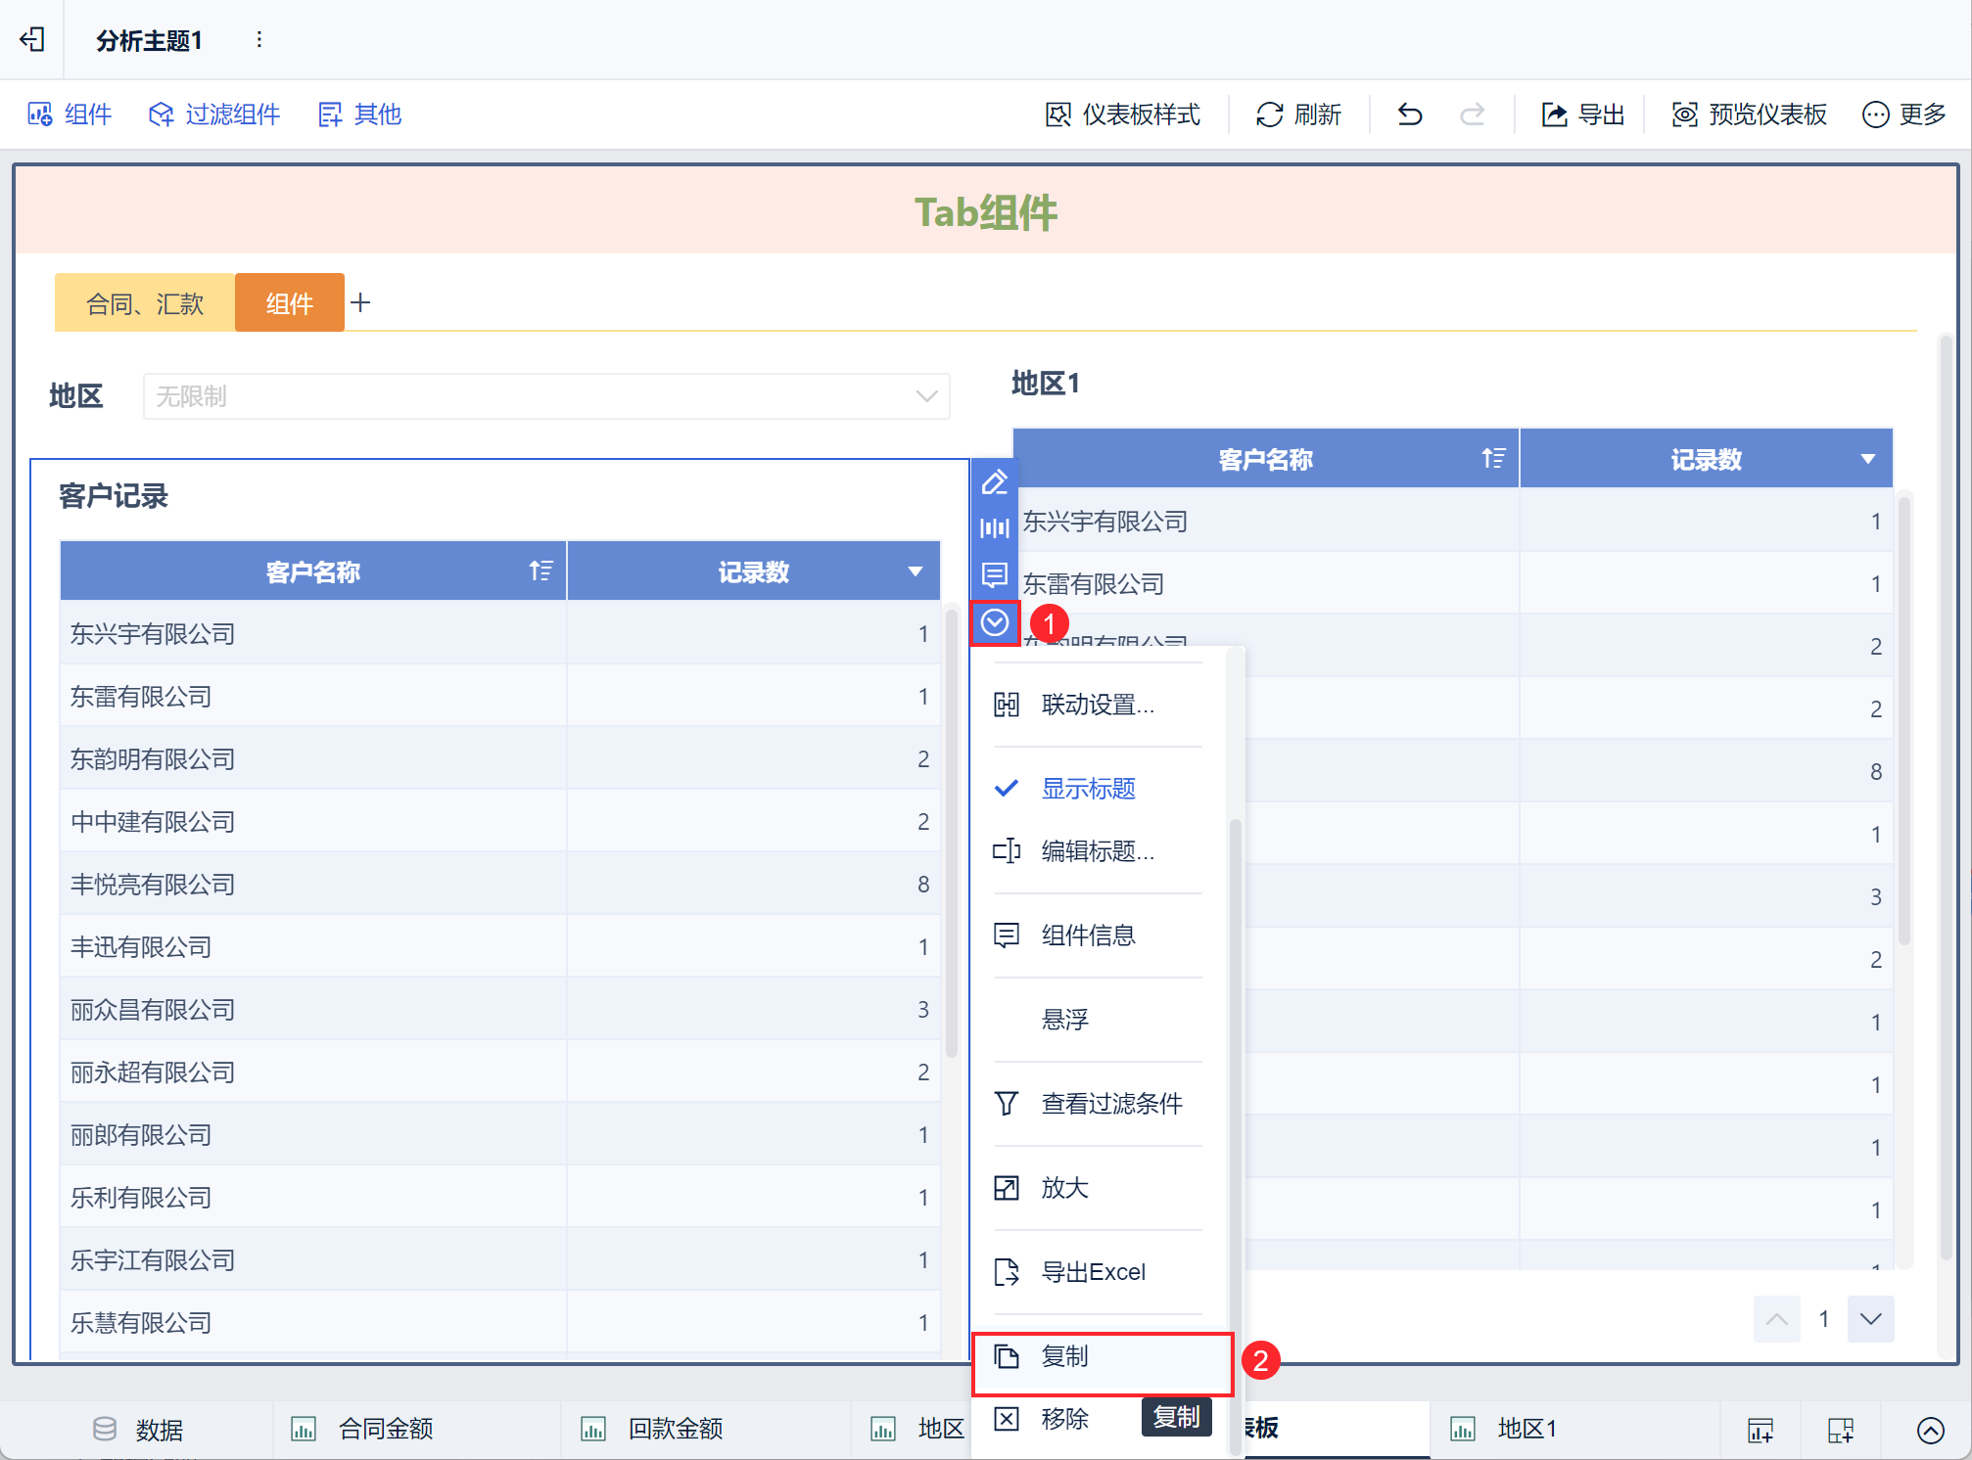The height and width of the screenshot is (1460, 1972).
Task: Click the analysis topic three-dot menu
Action: [x=258, y=39]
